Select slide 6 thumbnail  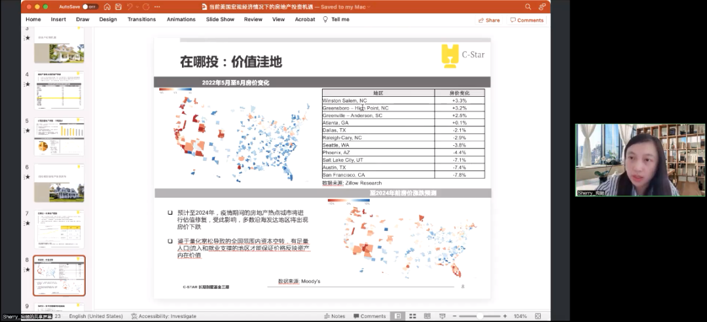(59, 183)
